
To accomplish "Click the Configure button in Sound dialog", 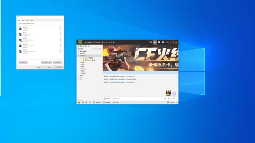I will pos(23,62).
